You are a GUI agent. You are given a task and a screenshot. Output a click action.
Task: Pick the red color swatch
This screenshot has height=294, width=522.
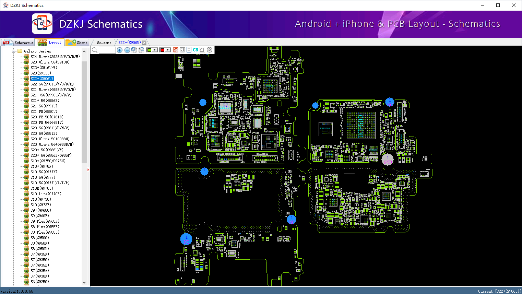(162, 50)
